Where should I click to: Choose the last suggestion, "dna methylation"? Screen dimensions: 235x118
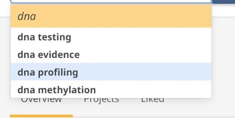tap(111, 89)
